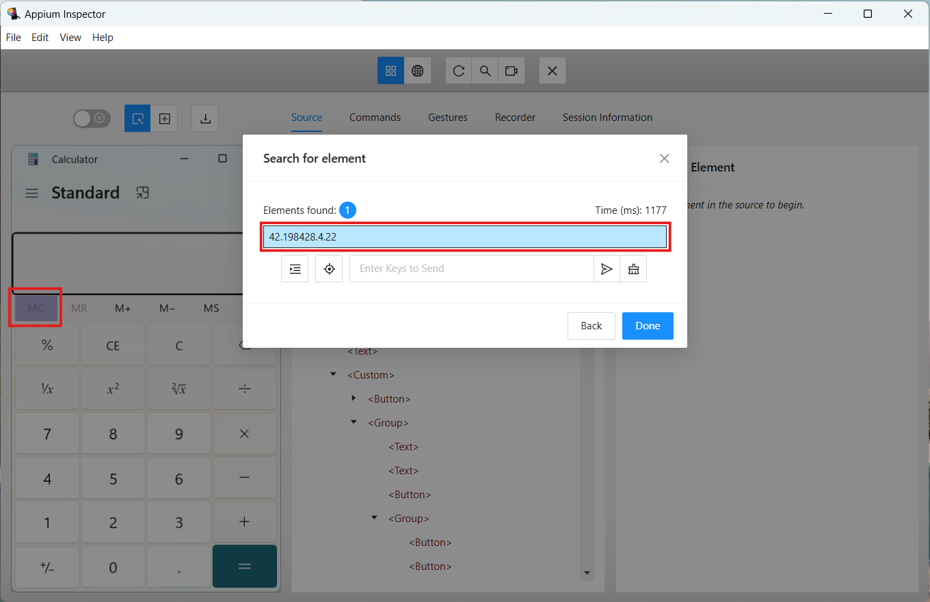Switch to the Commands tab
The height and width of the screenshot is (602, 930).
[375, 118]
